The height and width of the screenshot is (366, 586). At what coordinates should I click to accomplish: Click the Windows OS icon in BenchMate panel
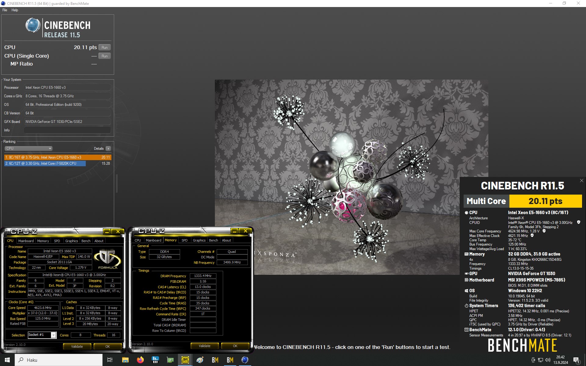click(x=466, y=291)
